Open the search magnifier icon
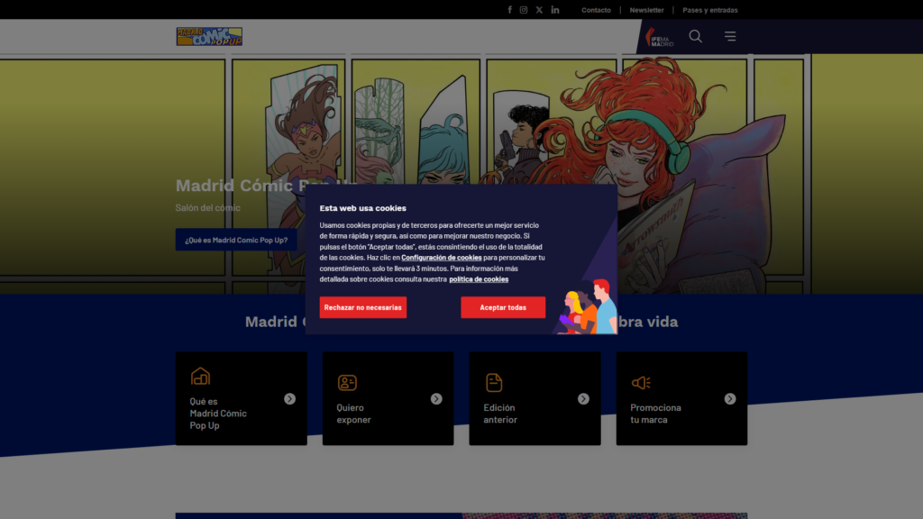This screenshot has width=923, height=519. 695,36
